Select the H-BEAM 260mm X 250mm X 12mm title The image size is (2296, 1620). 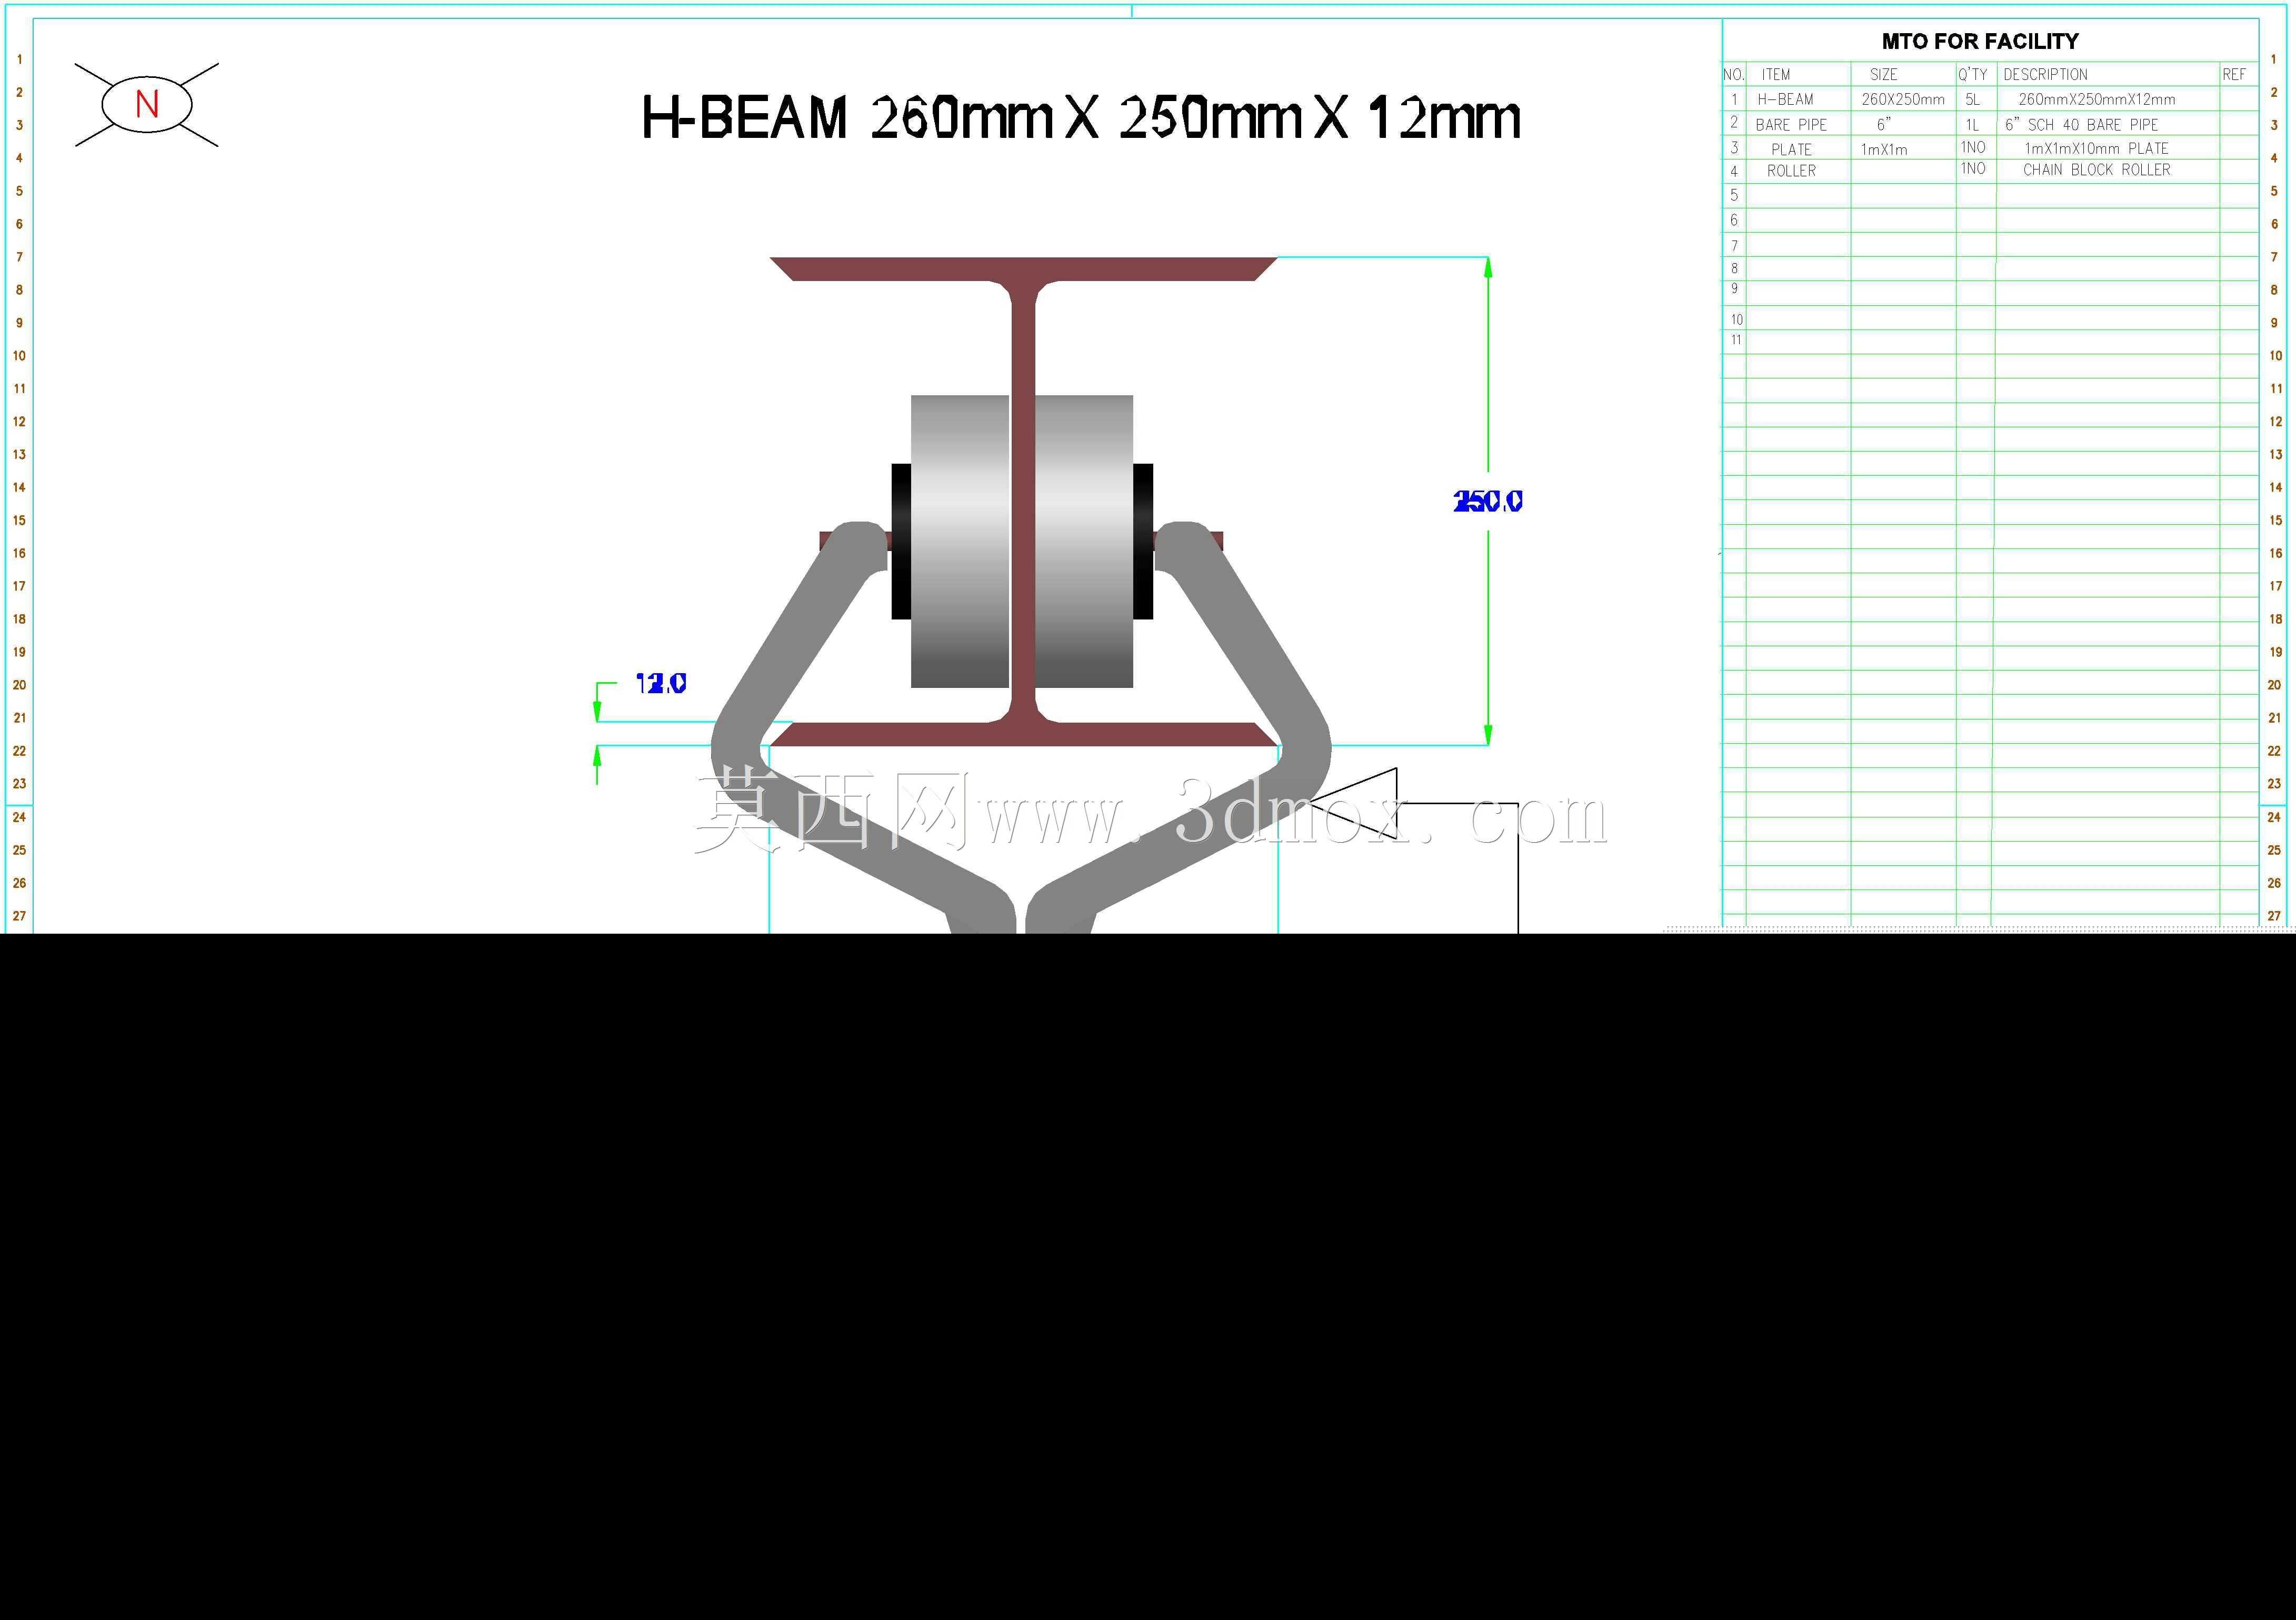click(x=1081, y=118)
